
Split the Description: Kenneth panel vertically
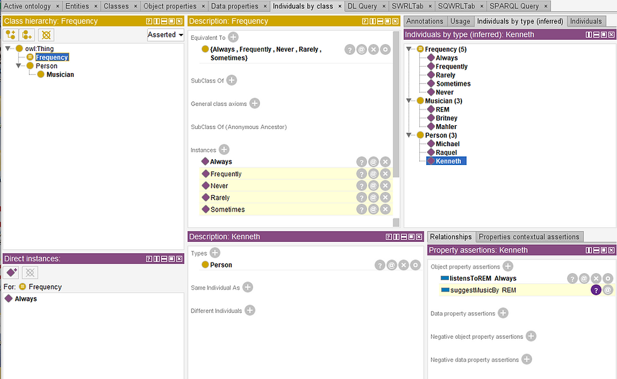pyautogui.click(x=396, y=237)
